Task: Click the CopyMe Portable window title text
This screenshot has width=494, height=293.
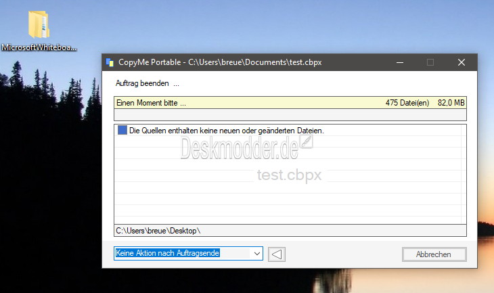Action: tap(220, 62)
